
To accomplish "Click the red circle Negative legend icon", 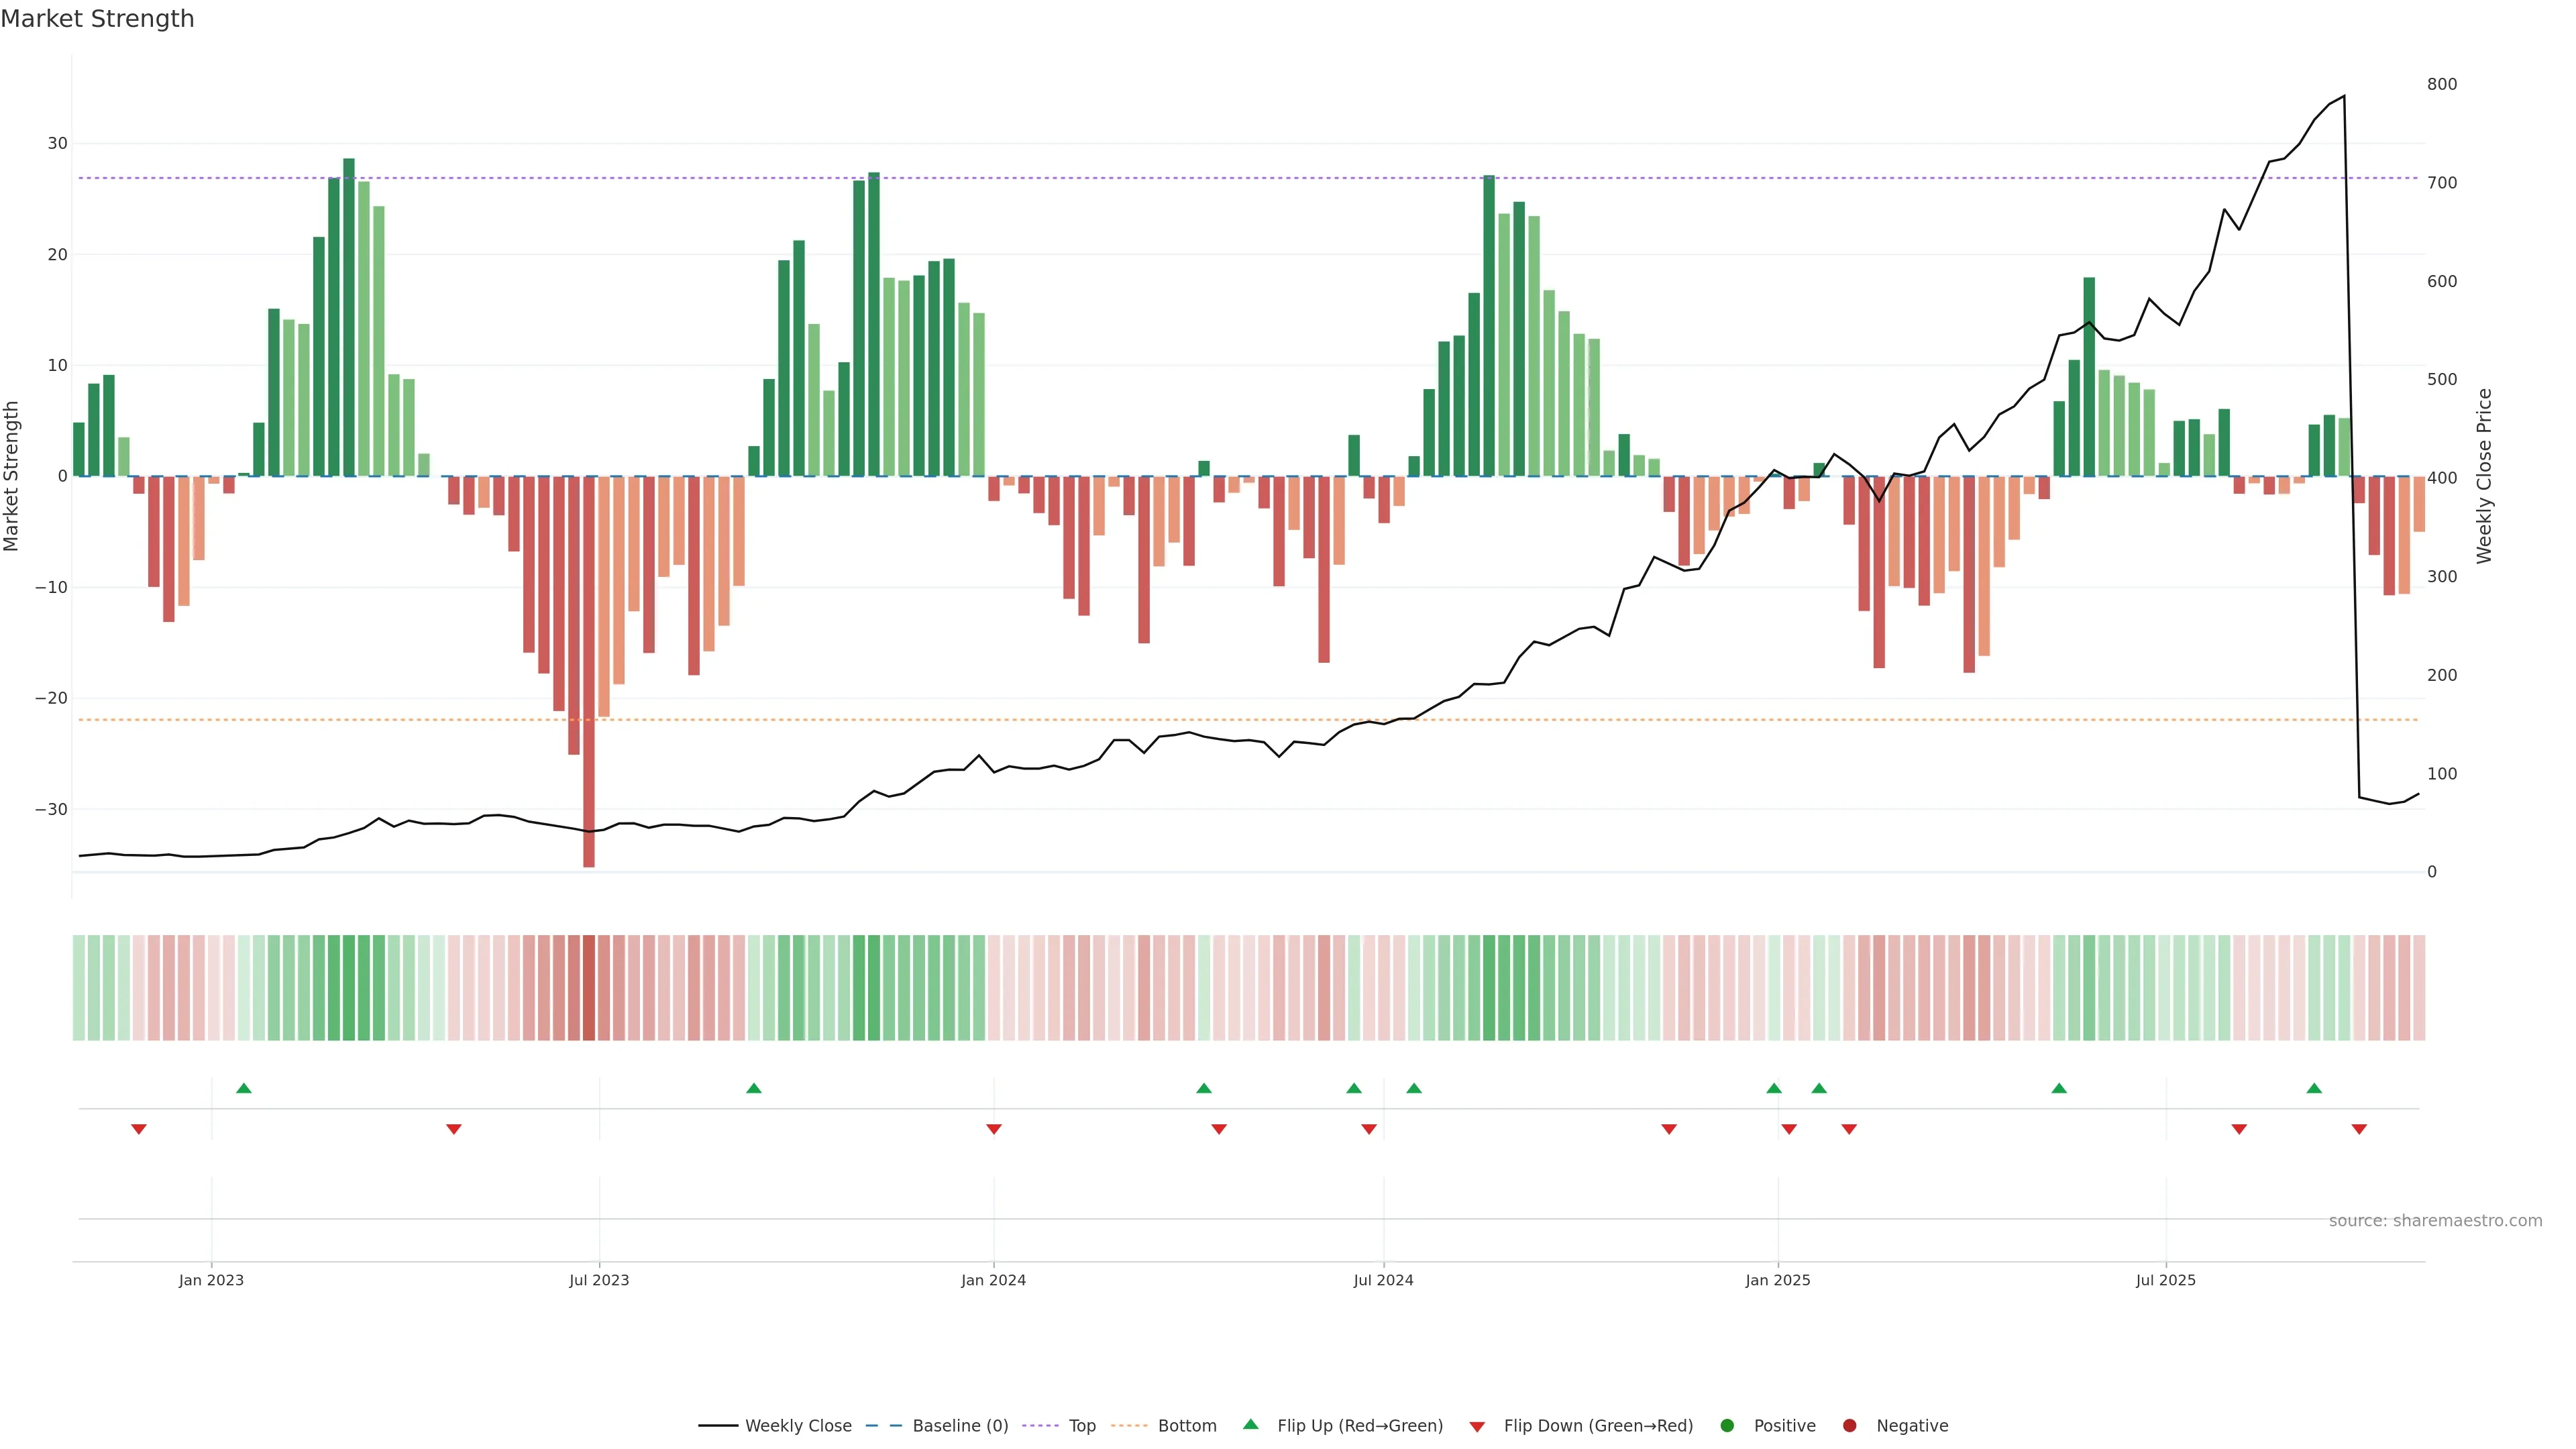I will tap(1849, 1425).
